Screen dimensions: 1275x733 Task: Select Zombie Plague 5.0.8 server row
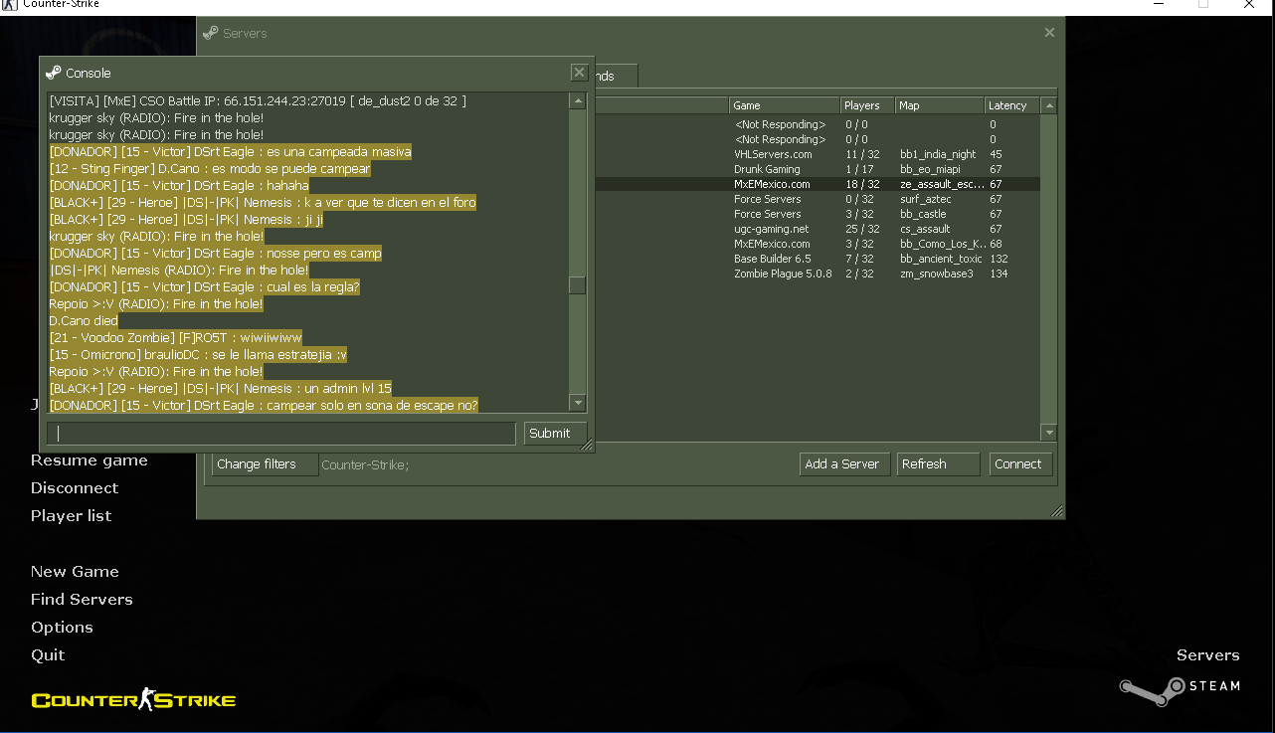816,274
